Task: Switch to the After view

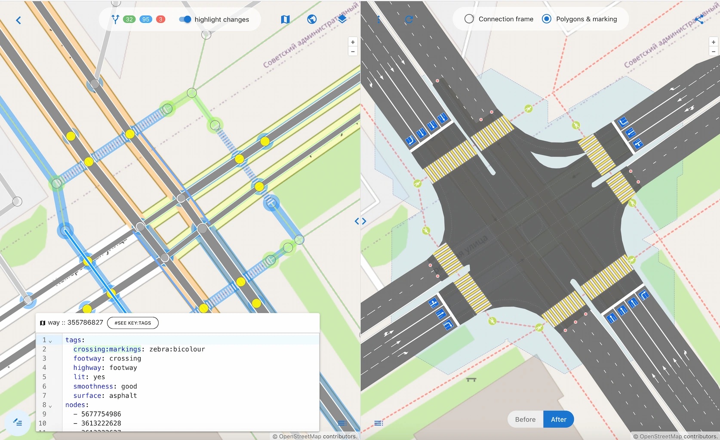Action: [x=558, y=419]
